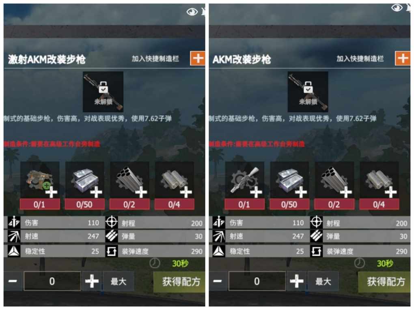Select steel ingot 0/50 slot in left panel
Image resolution: width=414 pixels, height=310 pixels.
click(85, 185)
